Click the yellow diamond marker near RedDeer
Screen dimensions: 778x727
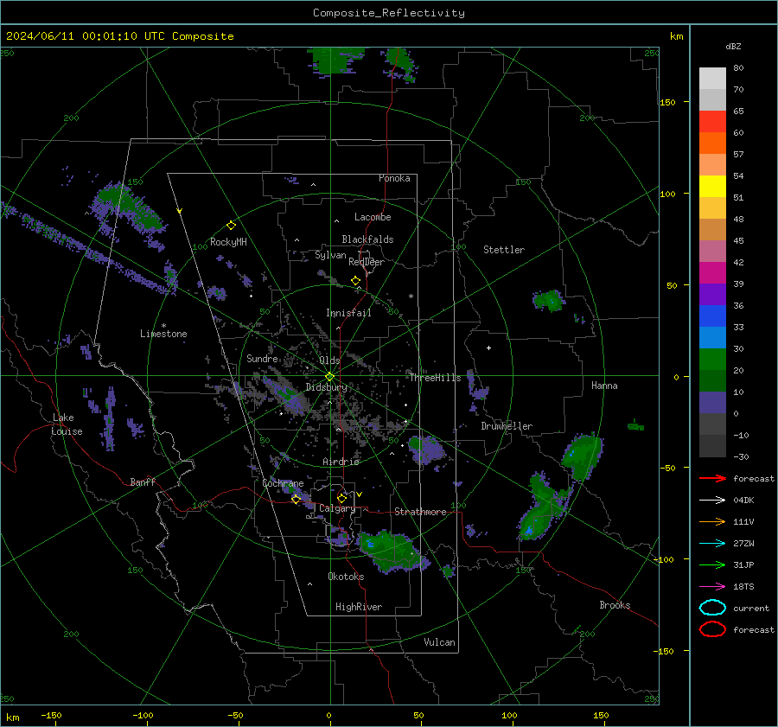(355, 281)
